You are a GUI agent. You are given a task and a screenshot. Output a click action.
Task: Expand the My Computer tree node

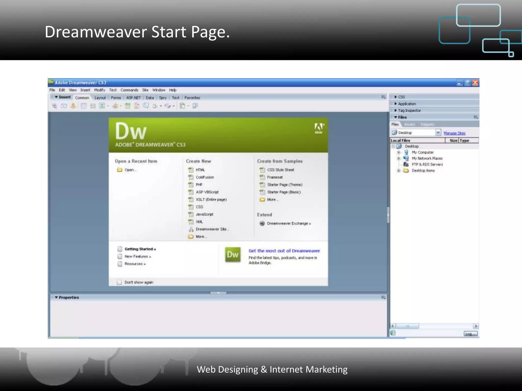(x=399, y=152)
